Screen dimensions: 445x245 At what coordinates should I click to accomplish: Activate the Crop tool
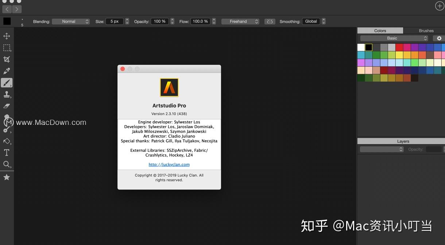[x=7, y=59]
